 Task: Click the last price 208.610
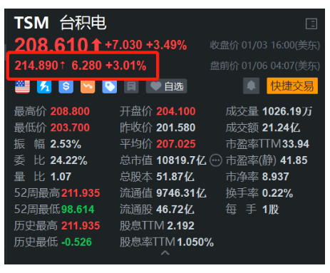pyautogui.click(x=51, y=45)
